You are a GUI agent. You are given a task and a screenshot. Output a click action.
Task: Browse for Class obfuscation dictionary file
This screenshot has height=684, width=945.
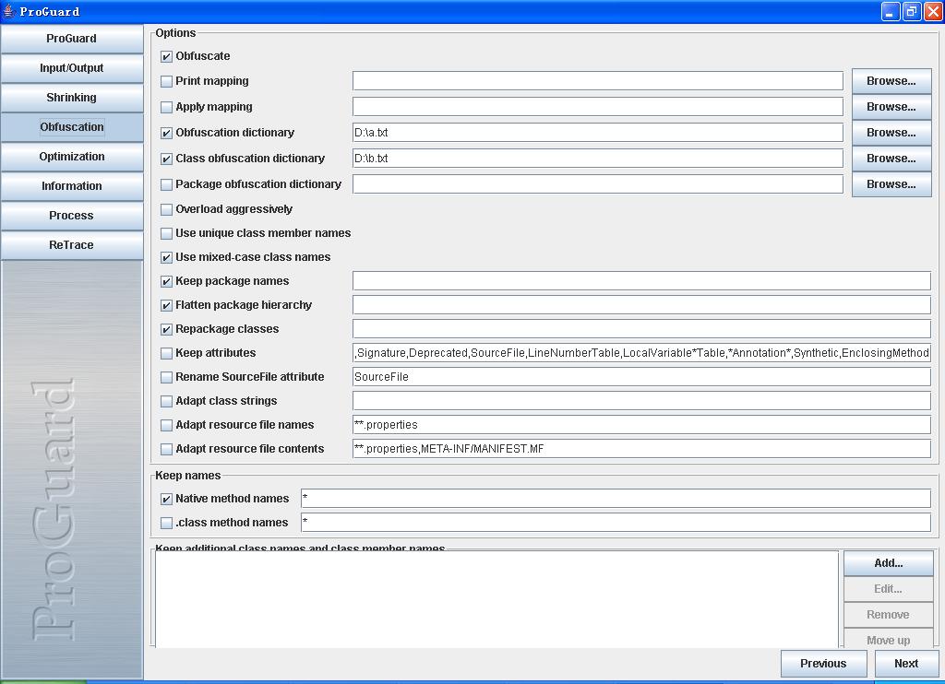click(891, 159)
